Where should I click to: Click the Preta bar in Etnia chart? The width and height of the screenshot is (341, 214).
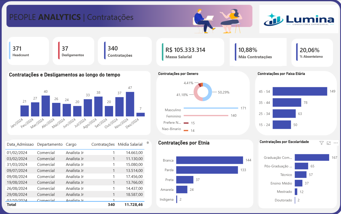pos(185,180)
